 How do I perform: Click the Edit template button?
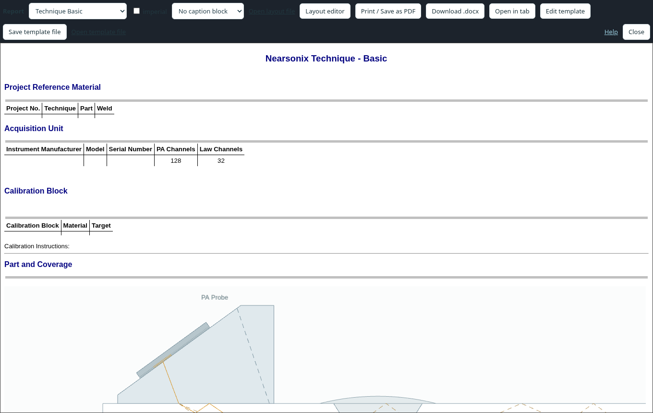[x=565, y=11]
